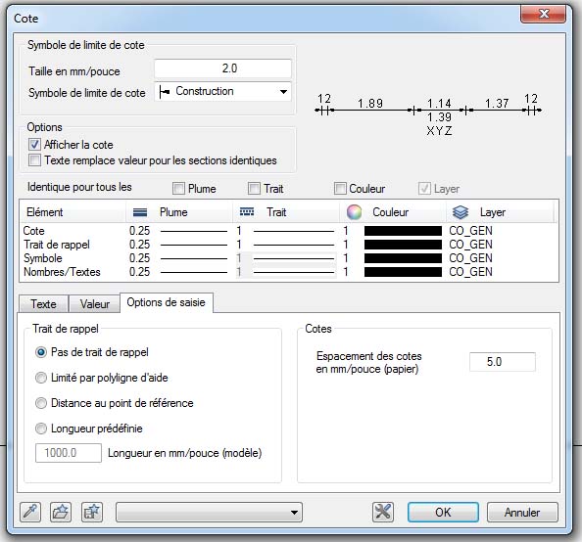
Task: Click the Trait line-type column icon
Action: [247, 212]
